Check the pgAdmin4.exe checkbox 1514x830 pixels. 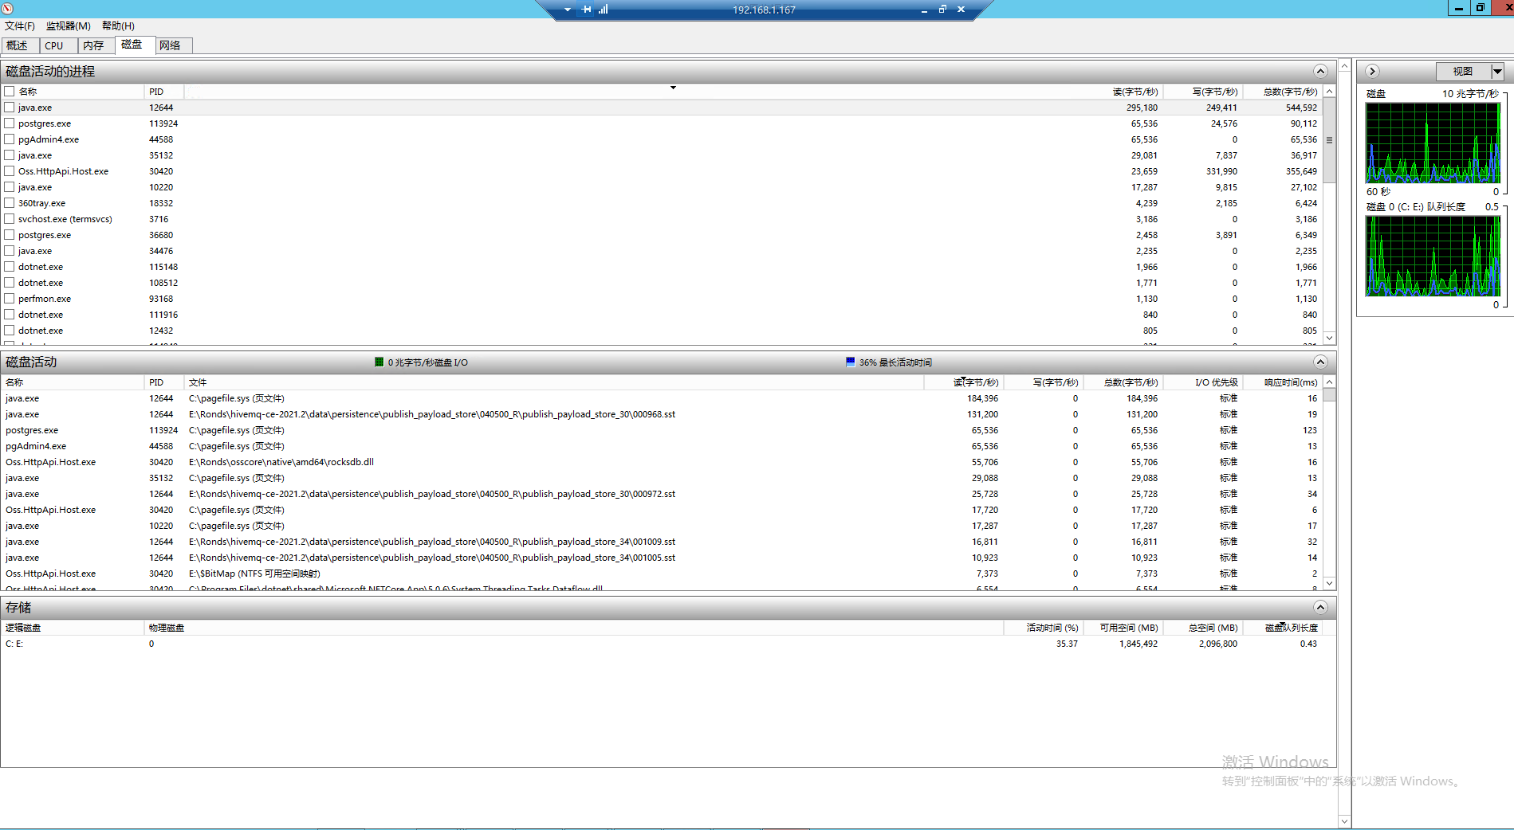click(x=10, y=139)
